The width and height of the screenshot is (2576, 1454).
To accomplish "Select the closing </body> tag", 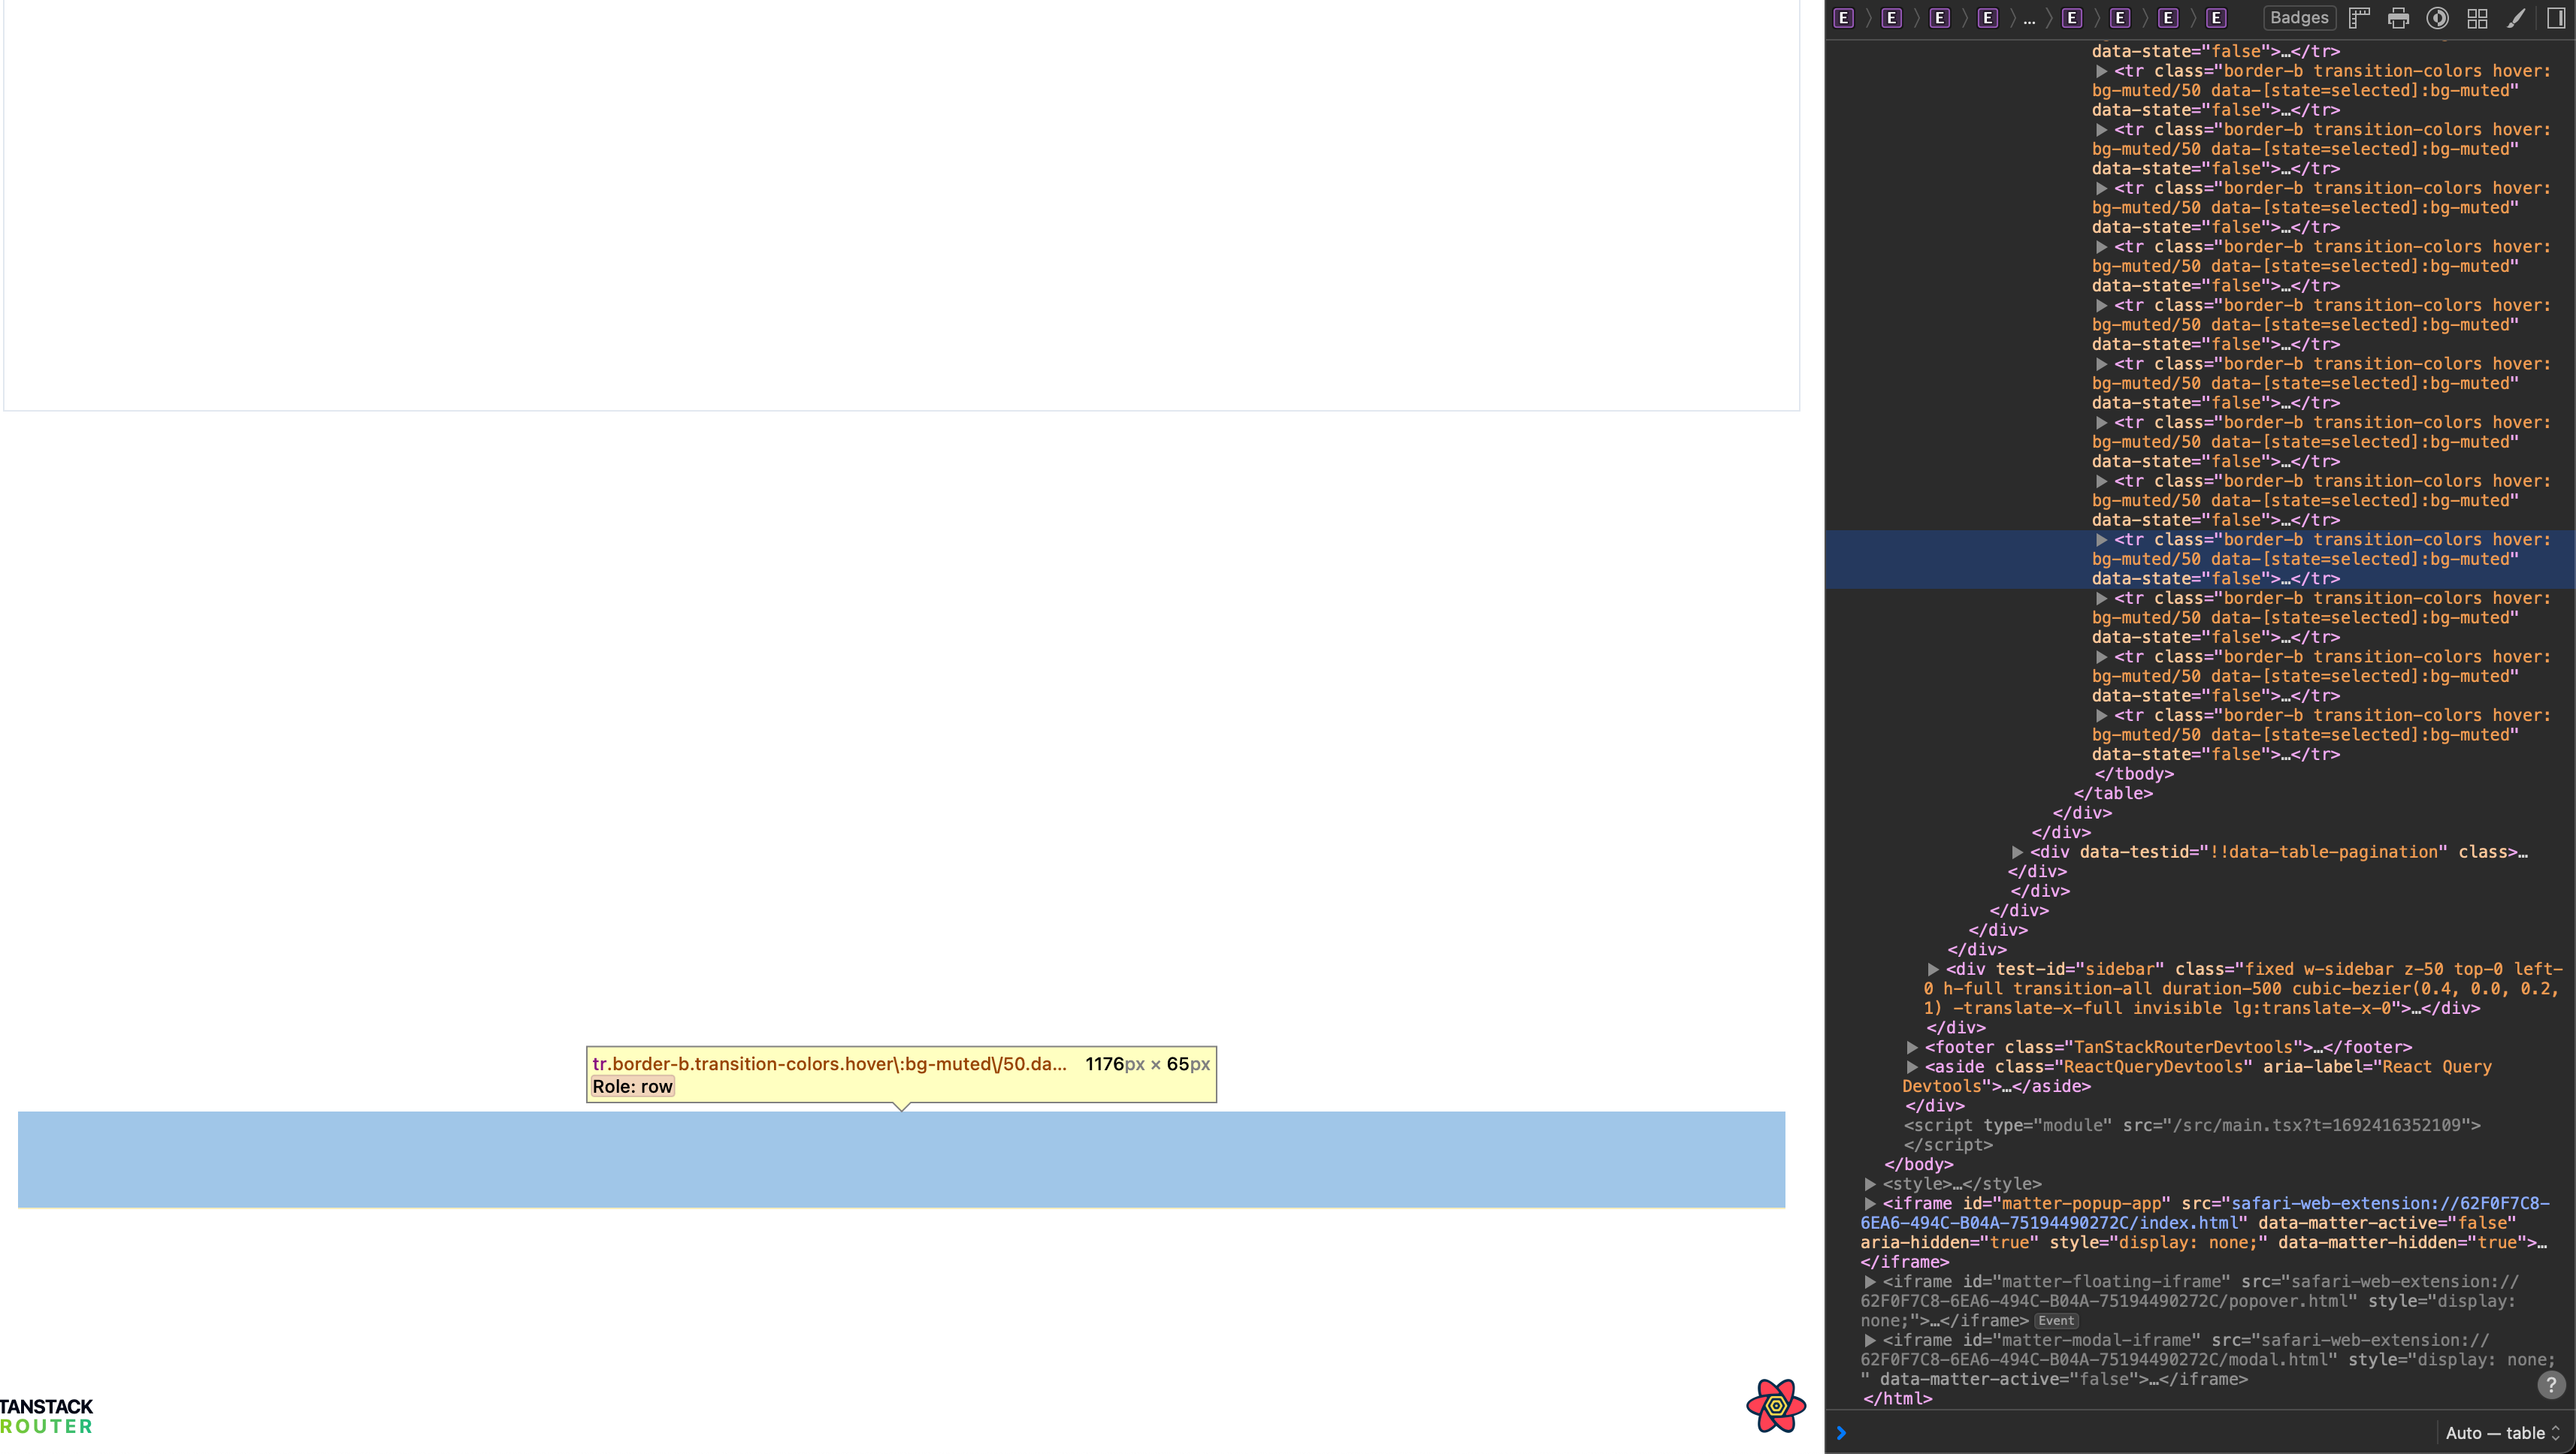I will [x=1919, y=1164].
